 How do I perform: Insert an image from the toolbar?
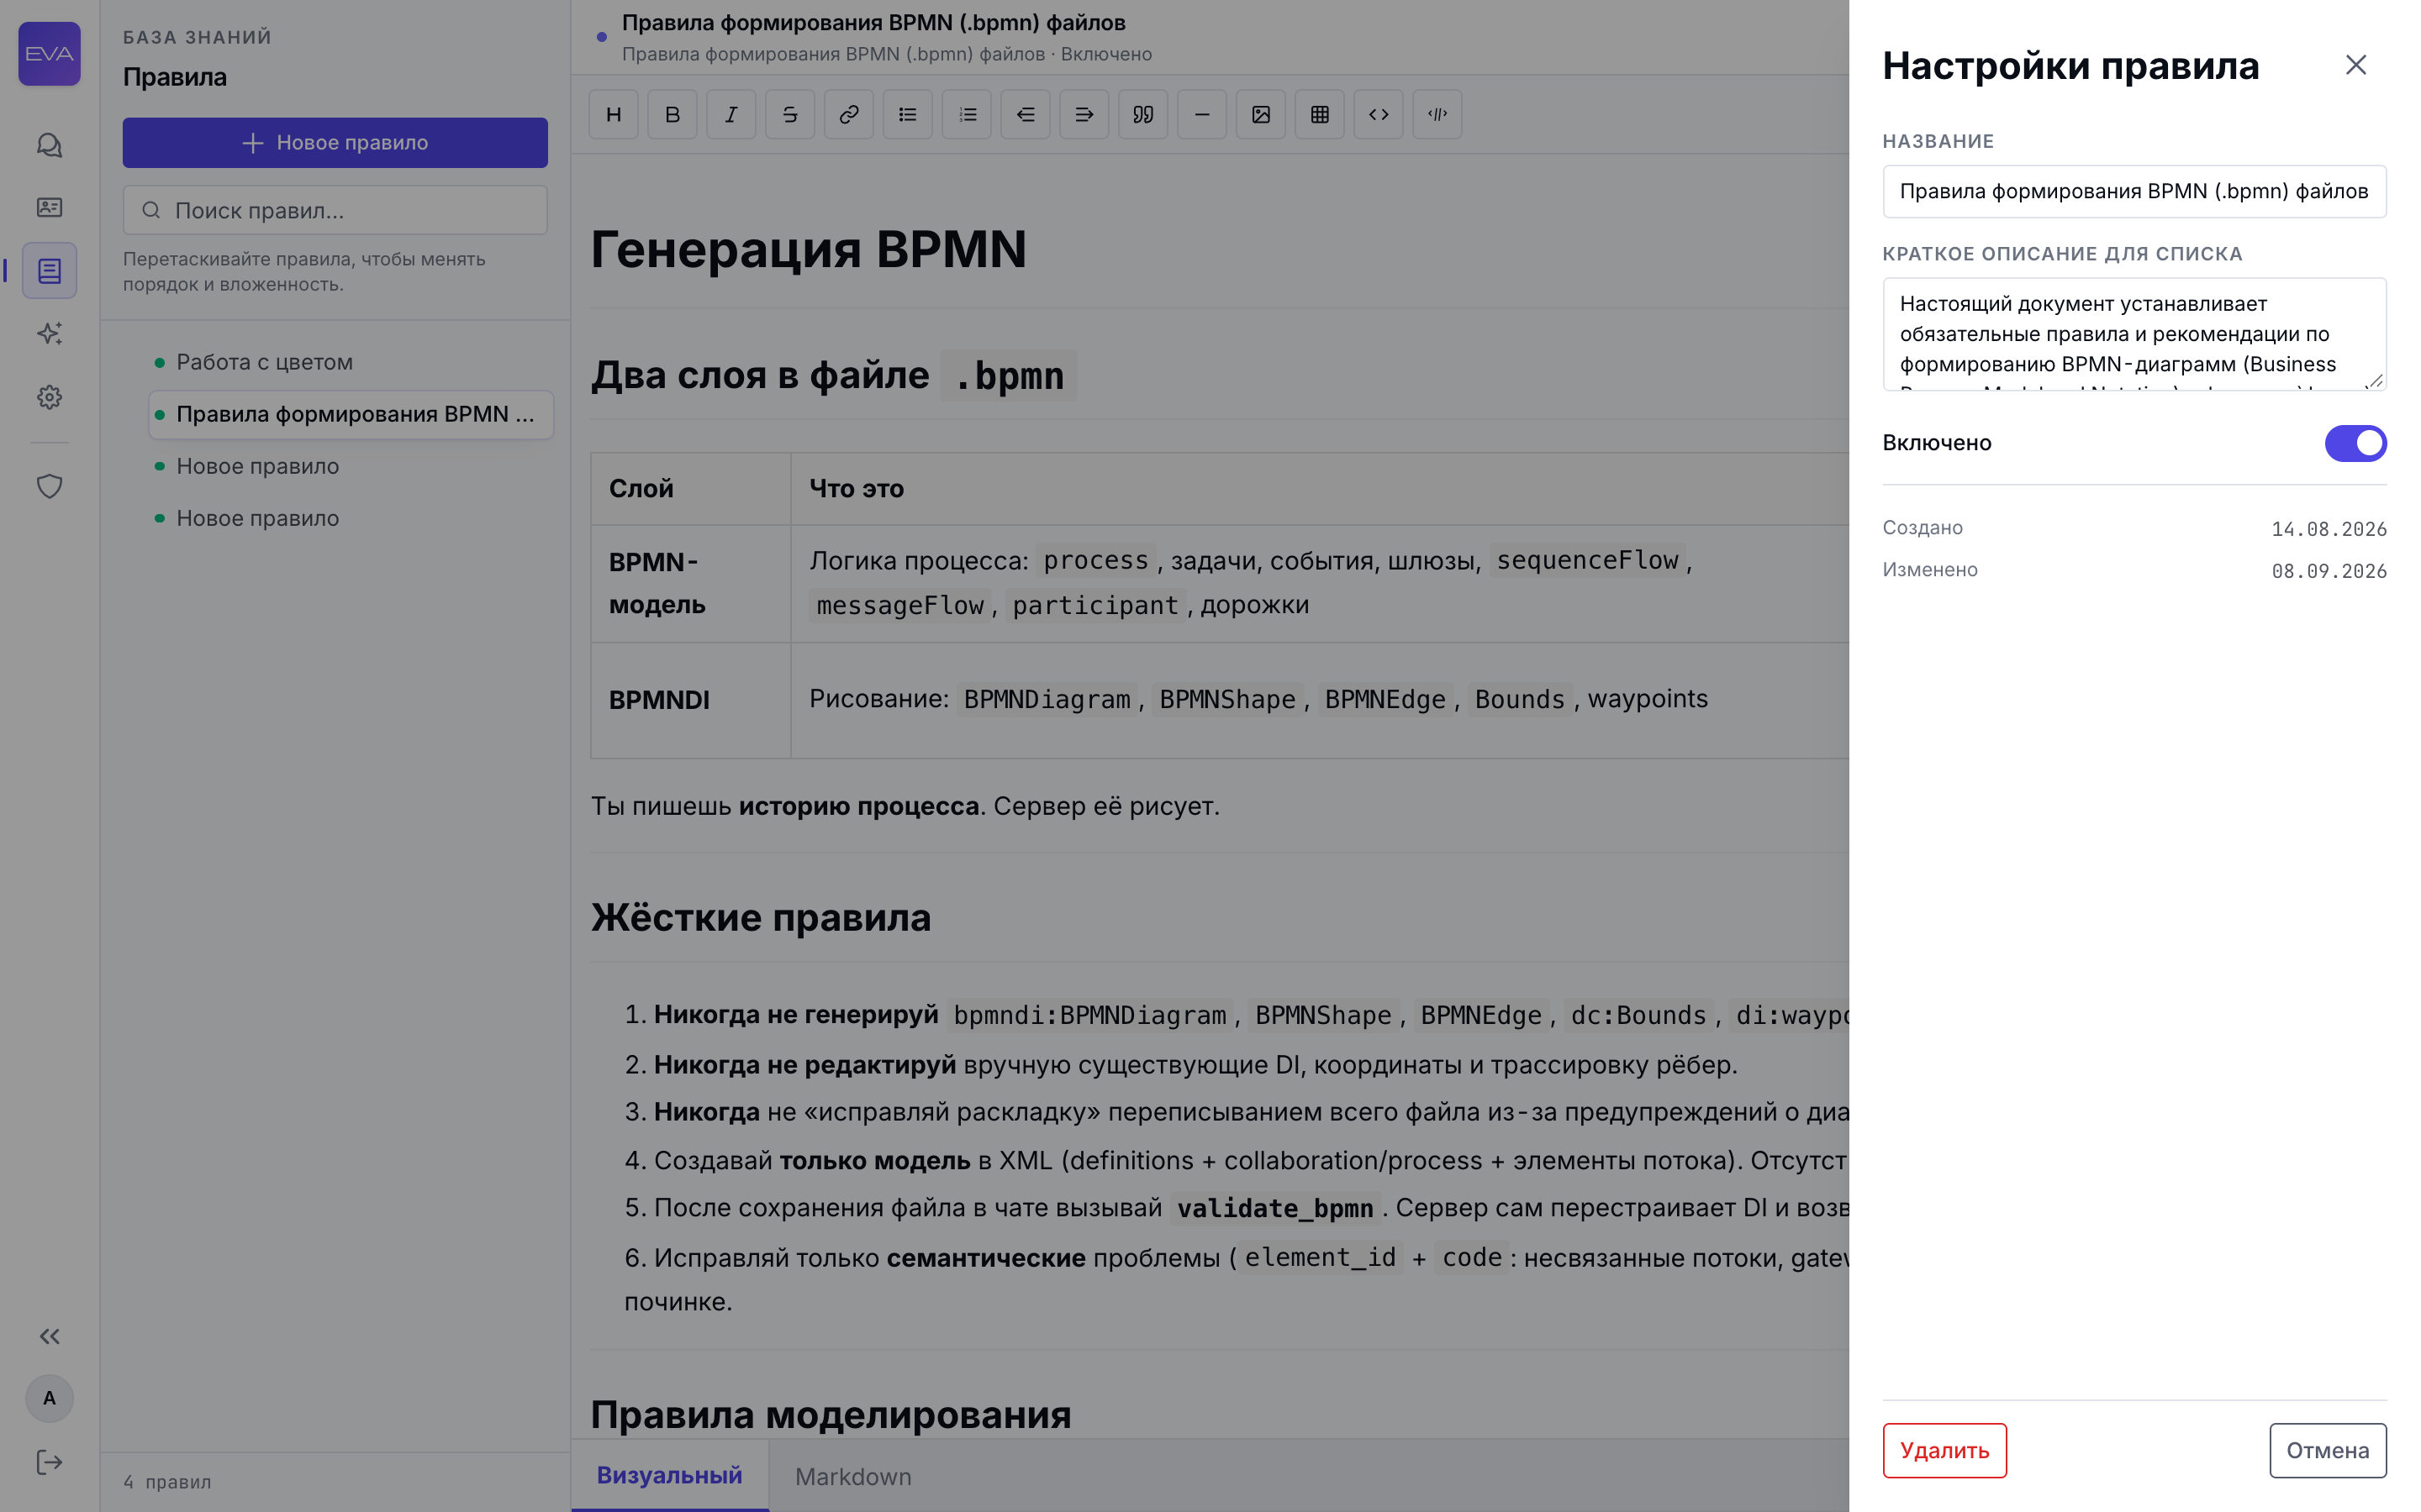(x=1261, y=114)
